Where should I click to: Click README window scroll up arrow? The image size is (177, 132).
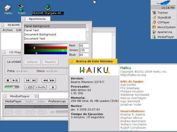click(x=114, y=34)
